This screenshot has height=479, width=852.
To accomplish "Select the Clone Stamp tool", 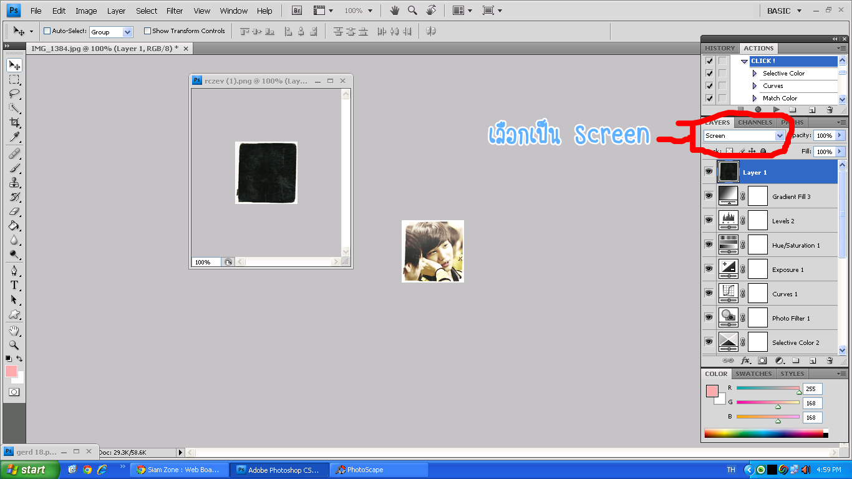I will coord(14,182).
